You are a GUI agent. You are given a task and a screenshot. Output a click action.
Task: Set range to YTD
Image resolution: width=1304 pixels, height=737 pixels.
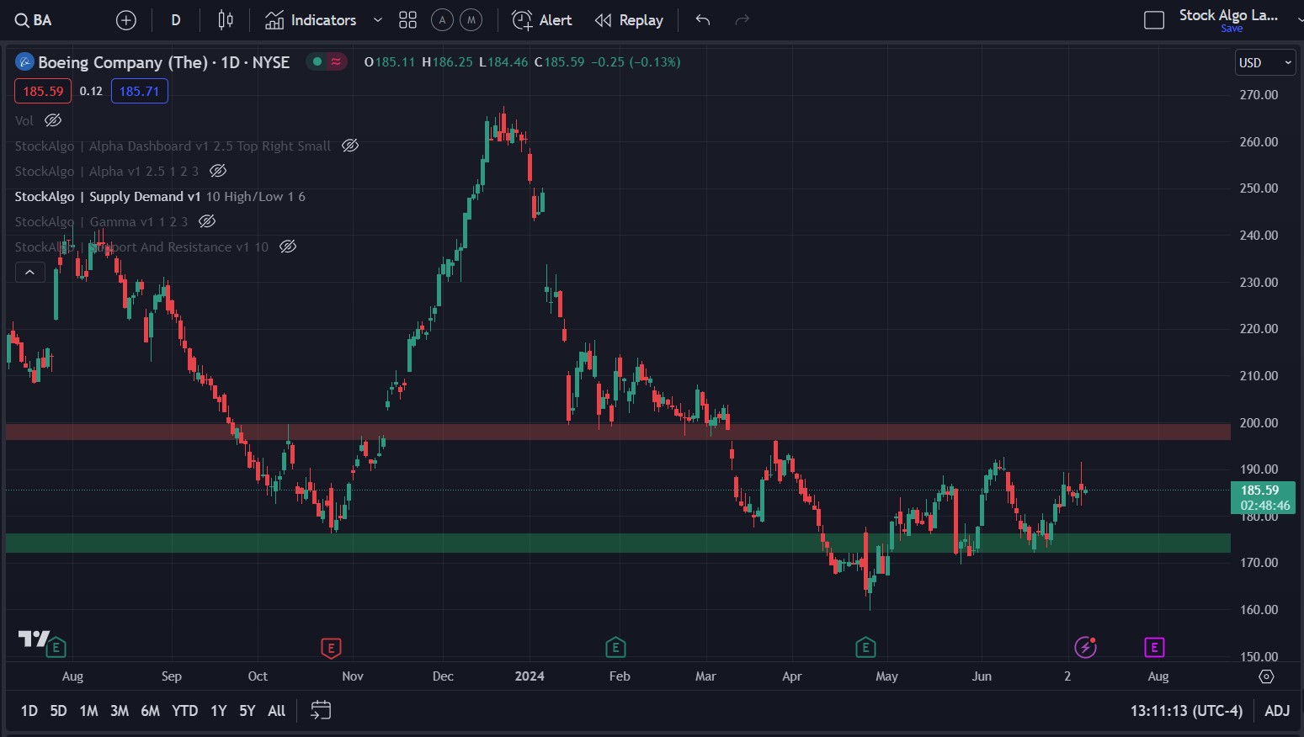tap(185, 711)
